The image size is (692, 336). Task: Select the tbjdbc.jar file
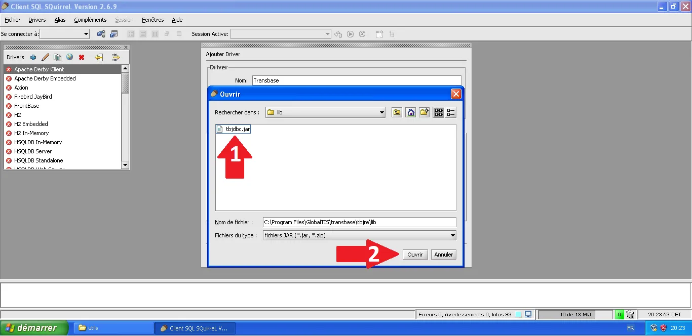[x=238, y=129]
